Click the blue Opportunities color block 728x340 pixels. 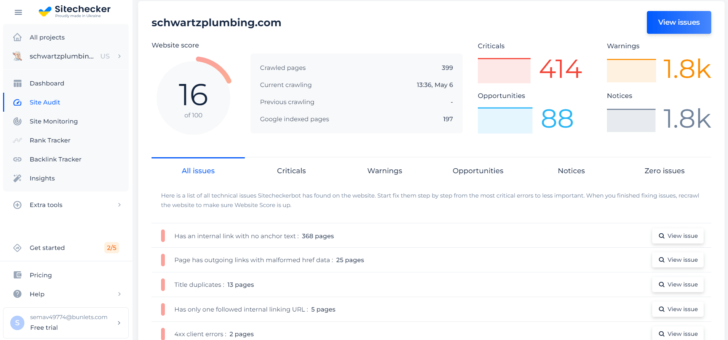coord(505,120)
